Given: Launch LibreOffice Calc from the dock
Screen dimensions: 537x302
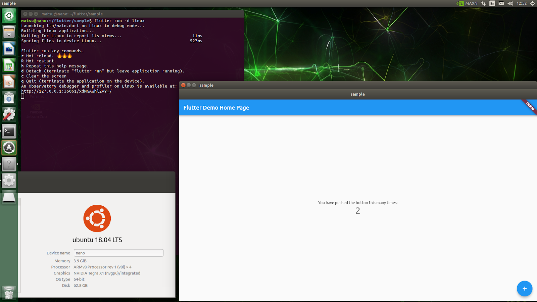Looking at the screenshot, I should [x=9, y=65].
